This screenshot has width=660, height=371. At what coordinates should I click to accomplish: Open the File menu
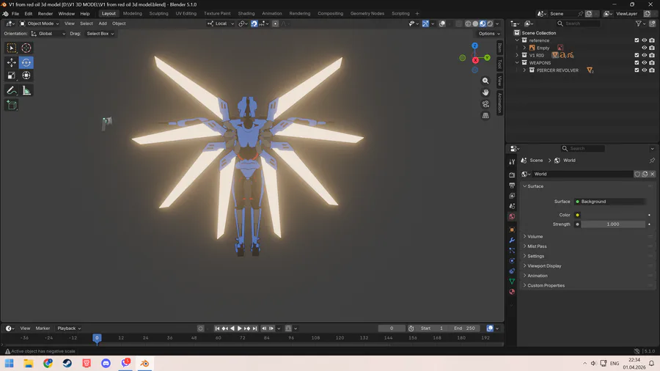(15, 13)
